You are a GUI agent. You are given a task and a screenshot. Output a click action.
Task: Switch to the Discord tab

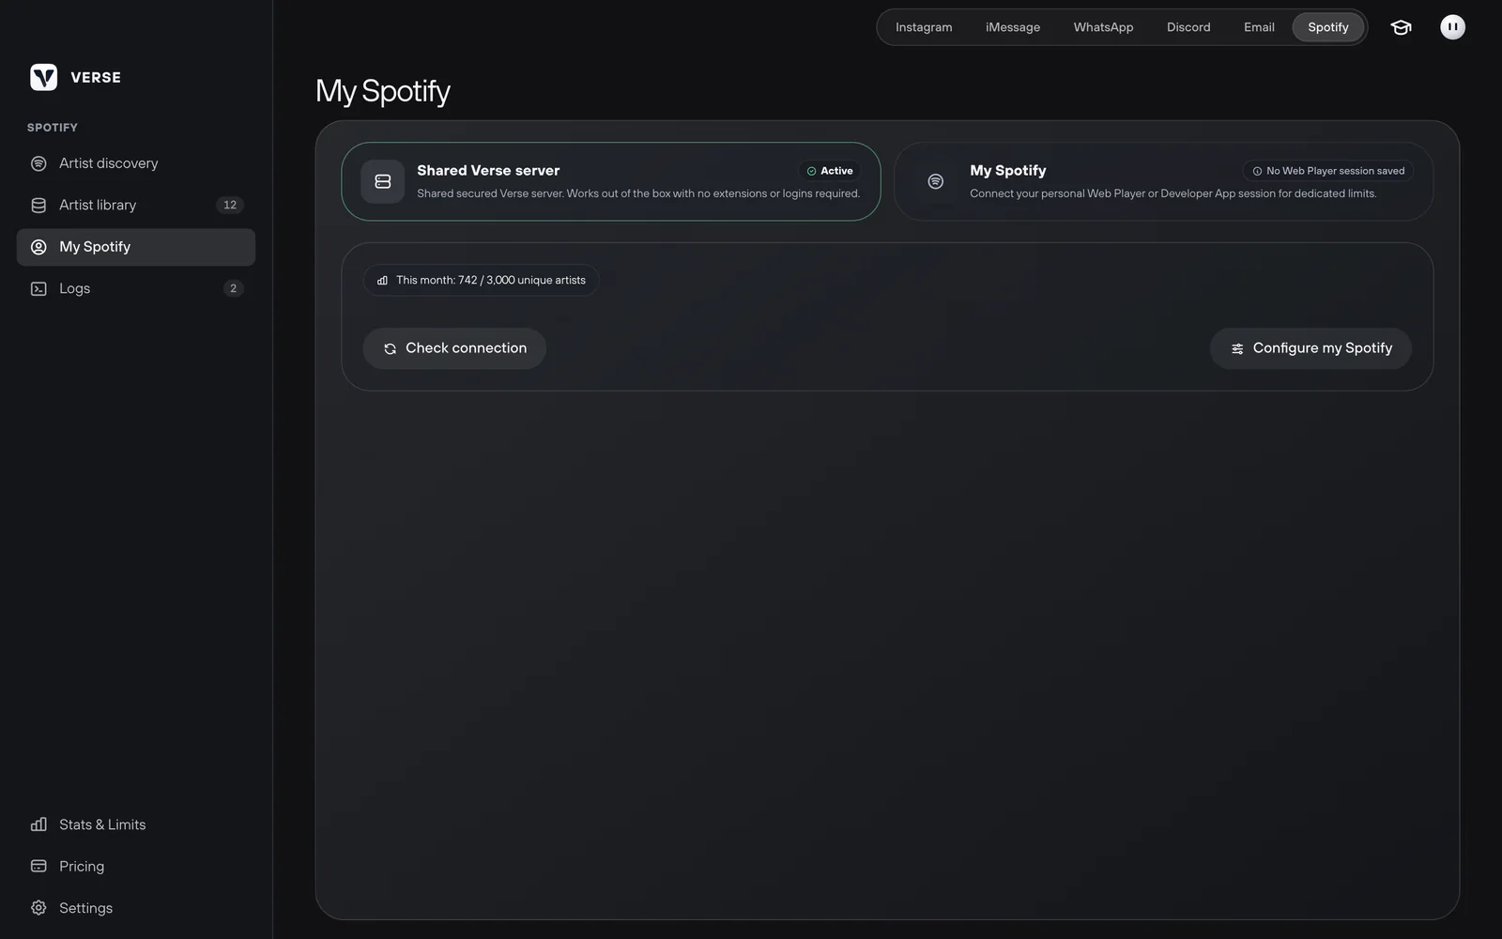click(1188, 27)
